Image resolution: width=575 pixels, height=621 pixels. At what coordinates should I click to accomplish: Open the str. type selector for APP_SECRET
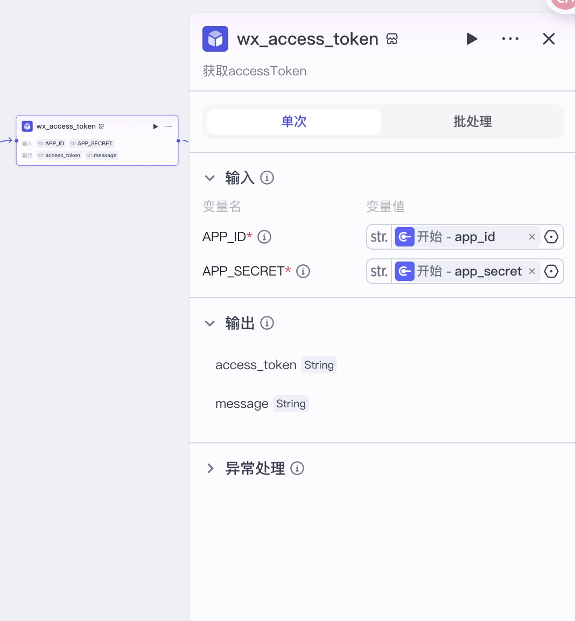pyautogui.click(x=379, y=271)
